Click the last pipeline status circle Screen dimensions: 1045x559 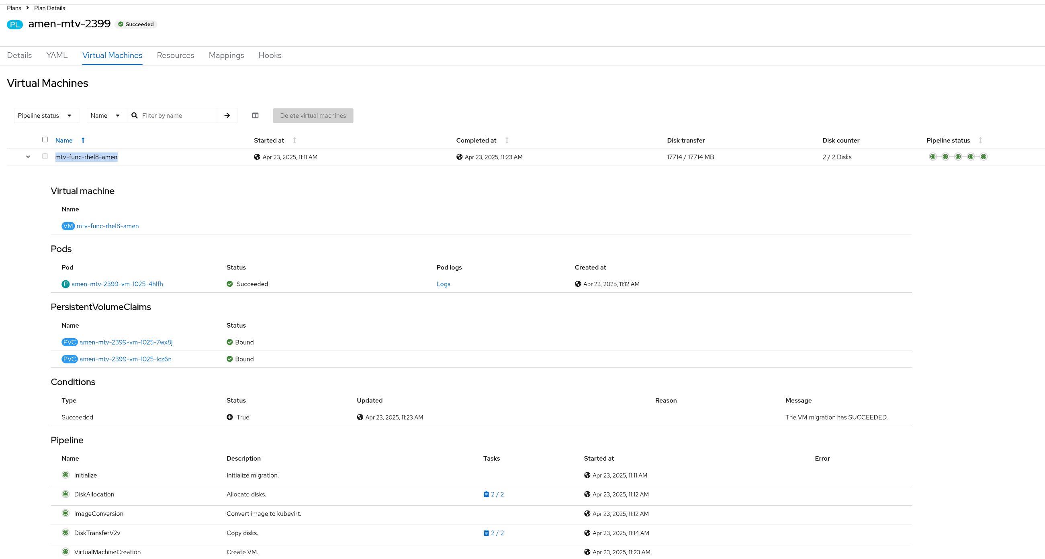984,157
